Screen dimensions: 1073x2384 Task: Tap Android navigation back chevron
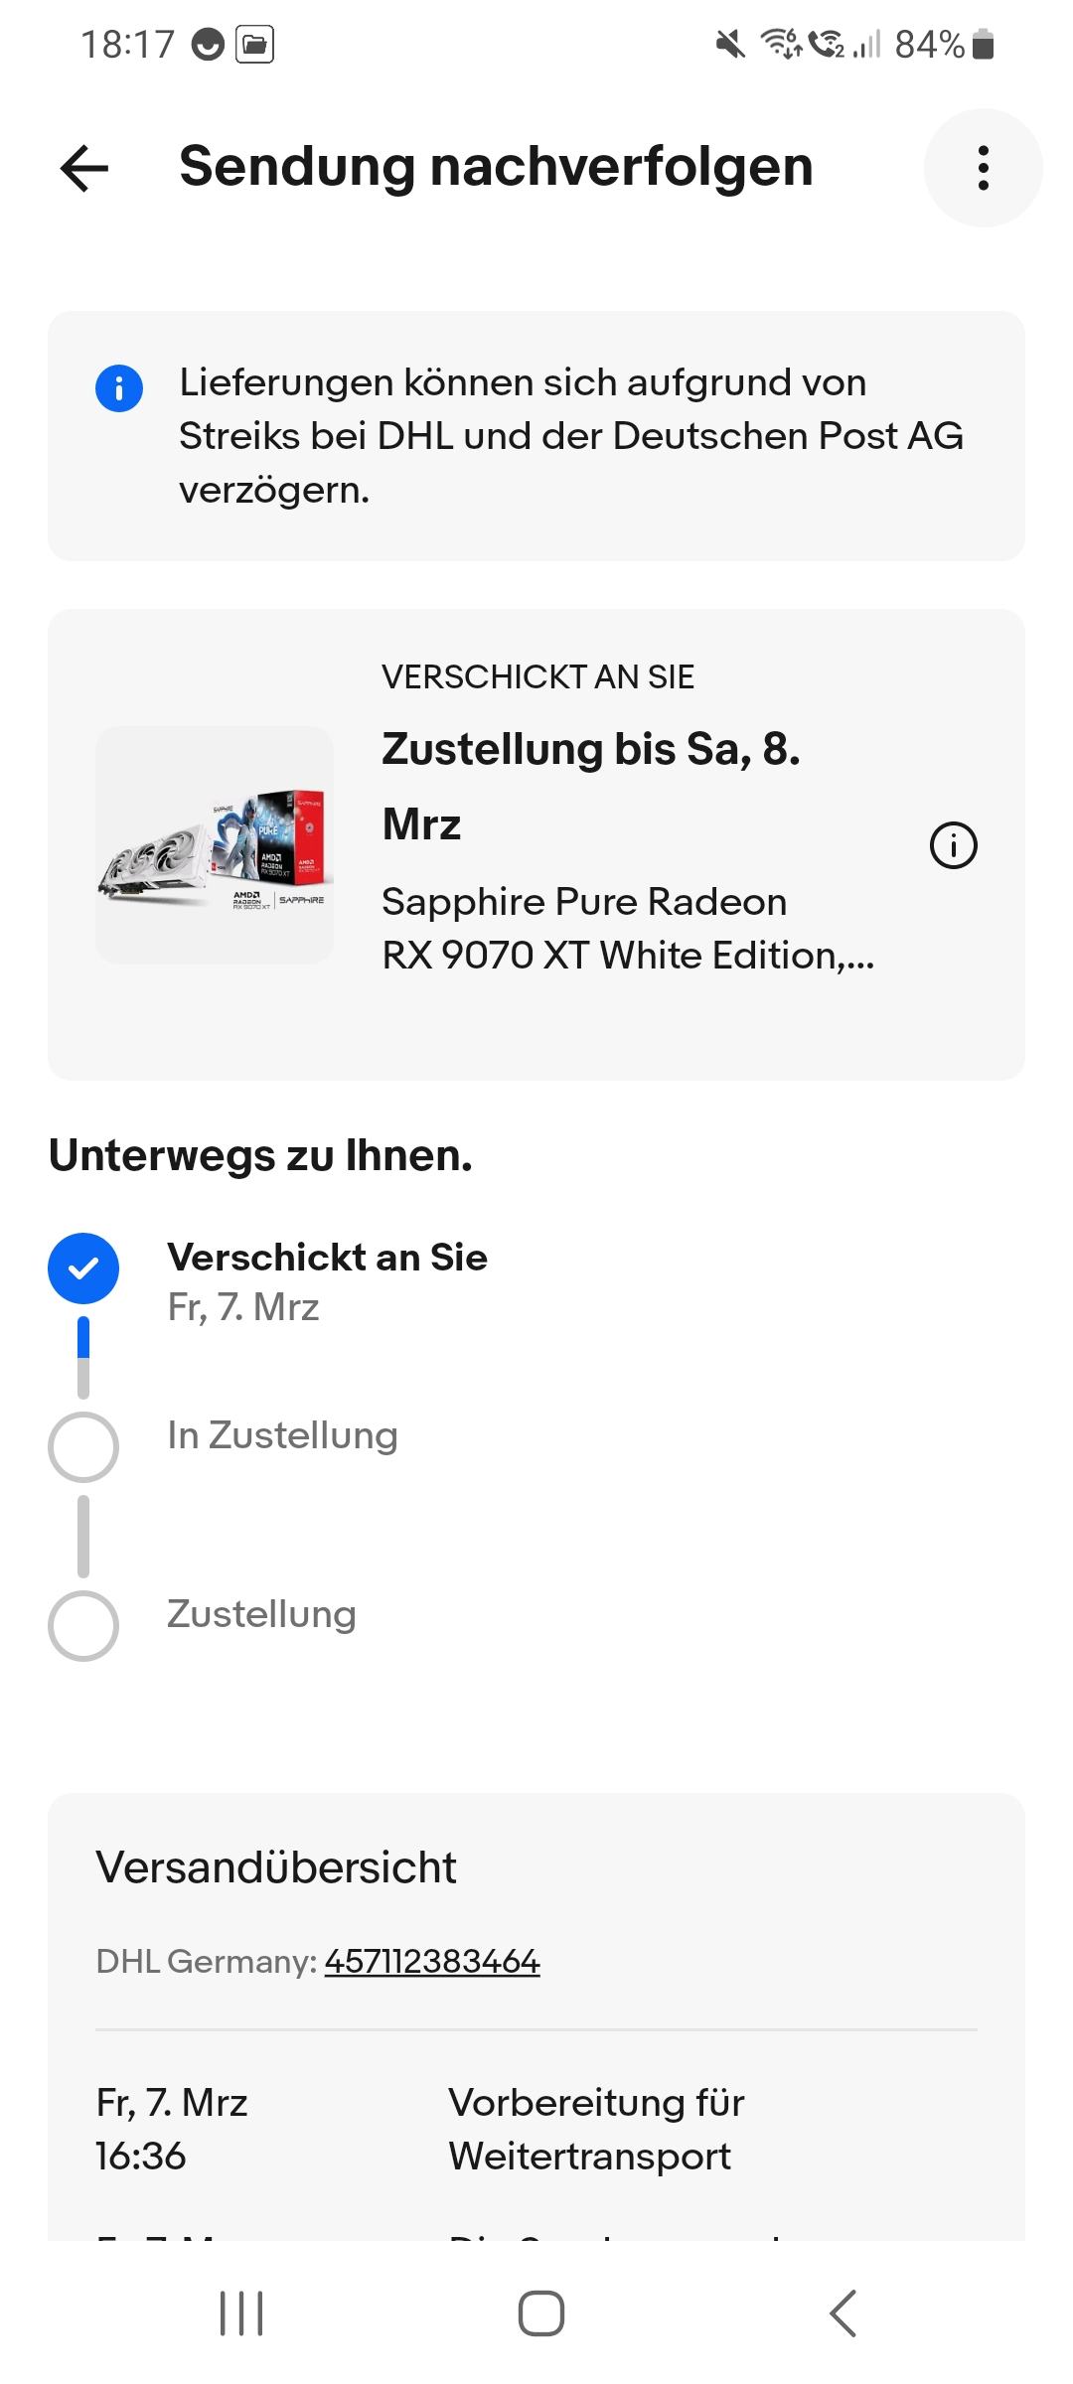click(x=843, y=2313)
